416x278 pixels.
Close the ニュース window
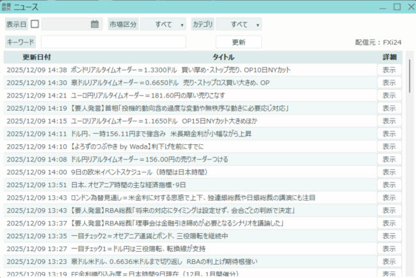coord(412,7)
